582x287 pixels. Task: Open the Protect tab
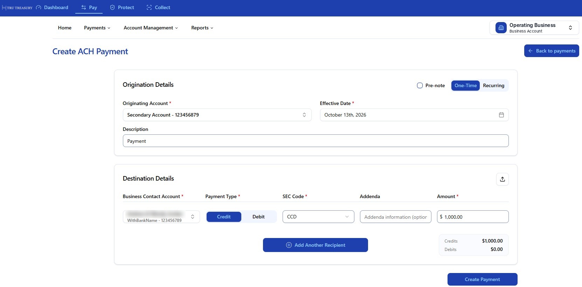point(122,7)
